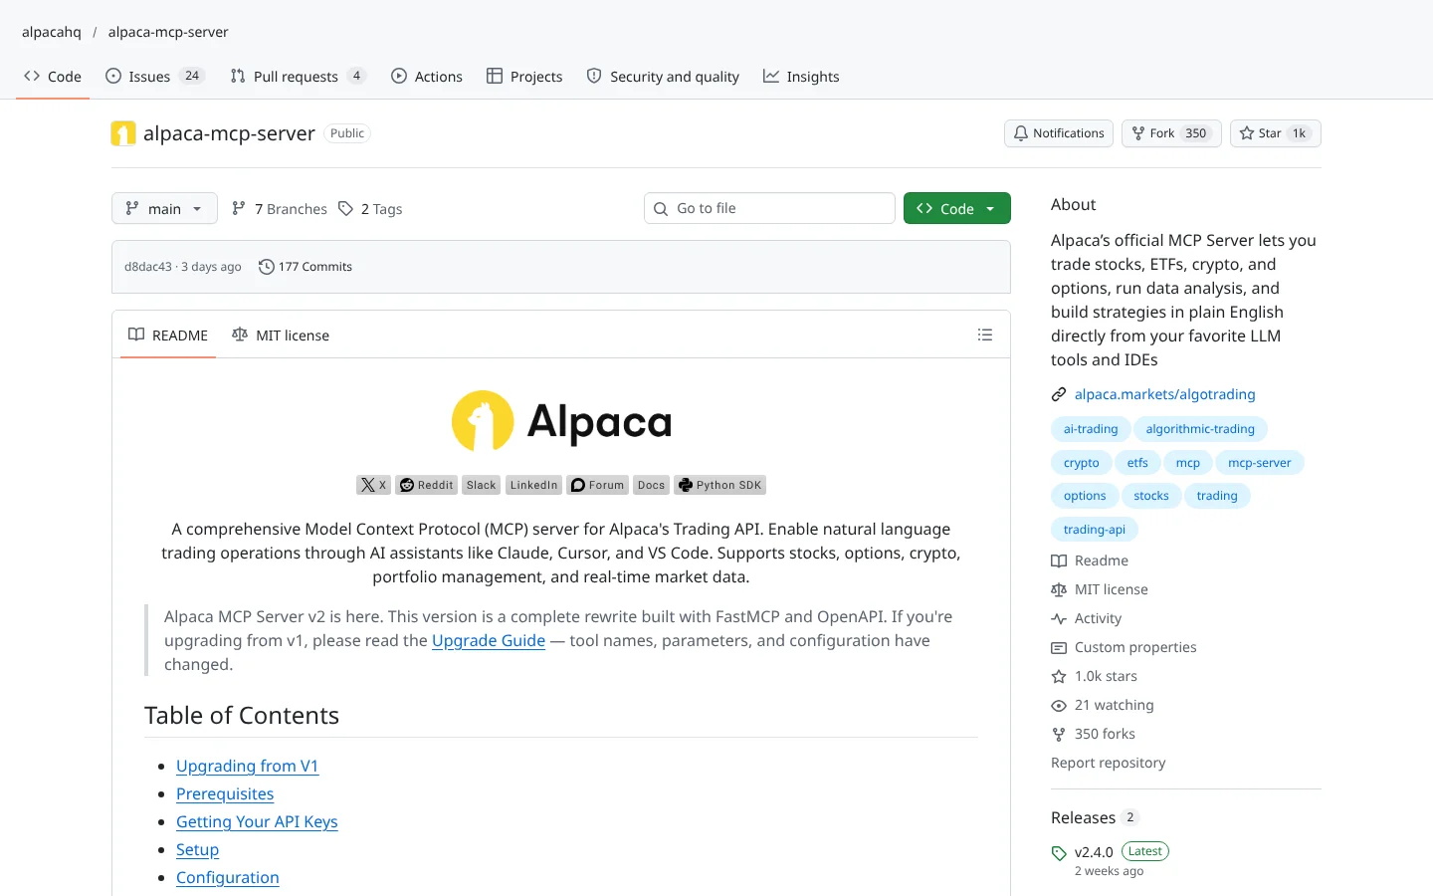Open the Forum badge
This screenshot has height=896, width=1433.
[x=598, y=485]
